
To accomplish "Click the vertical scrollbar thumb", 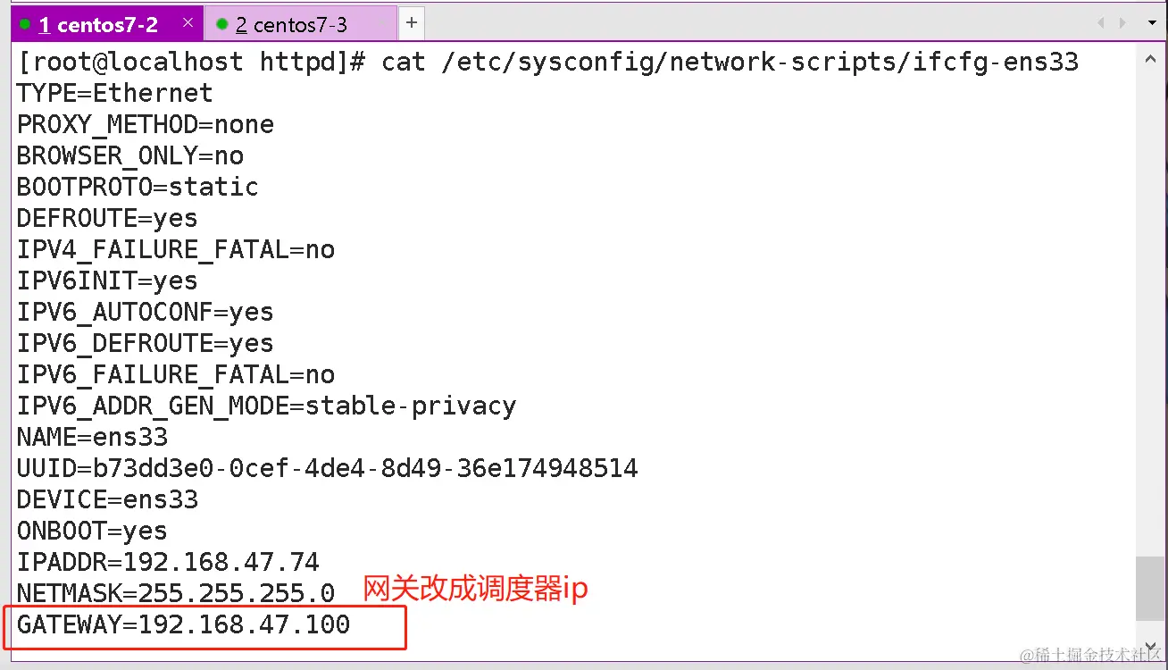I will (x=1150, y=588).
